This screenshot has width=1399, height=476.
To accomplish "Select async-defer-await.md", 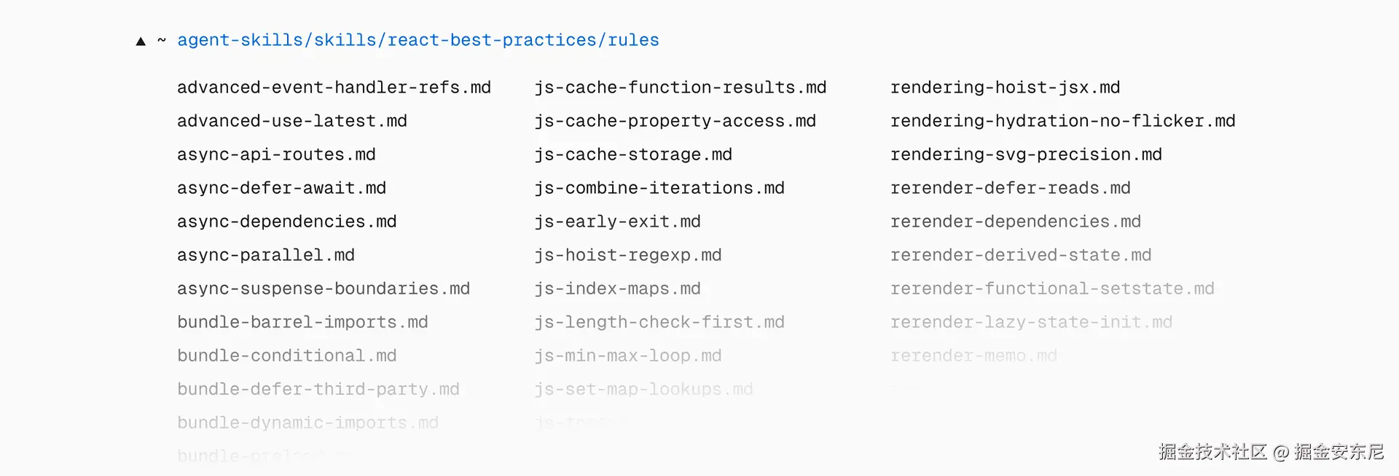I will (x=281, y=188).
